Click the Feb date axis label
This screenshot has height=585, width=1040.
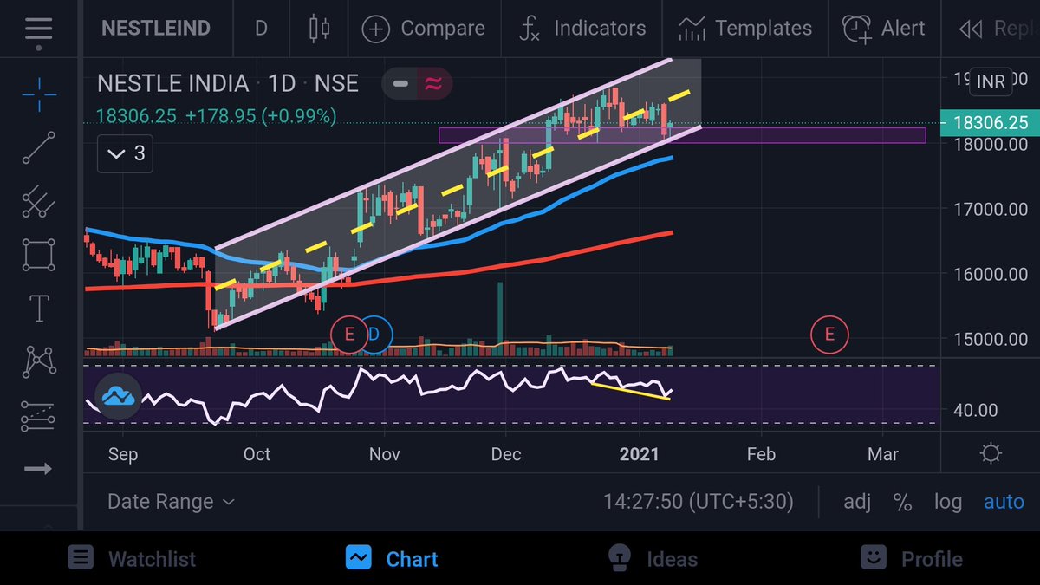tap(761, 454)
